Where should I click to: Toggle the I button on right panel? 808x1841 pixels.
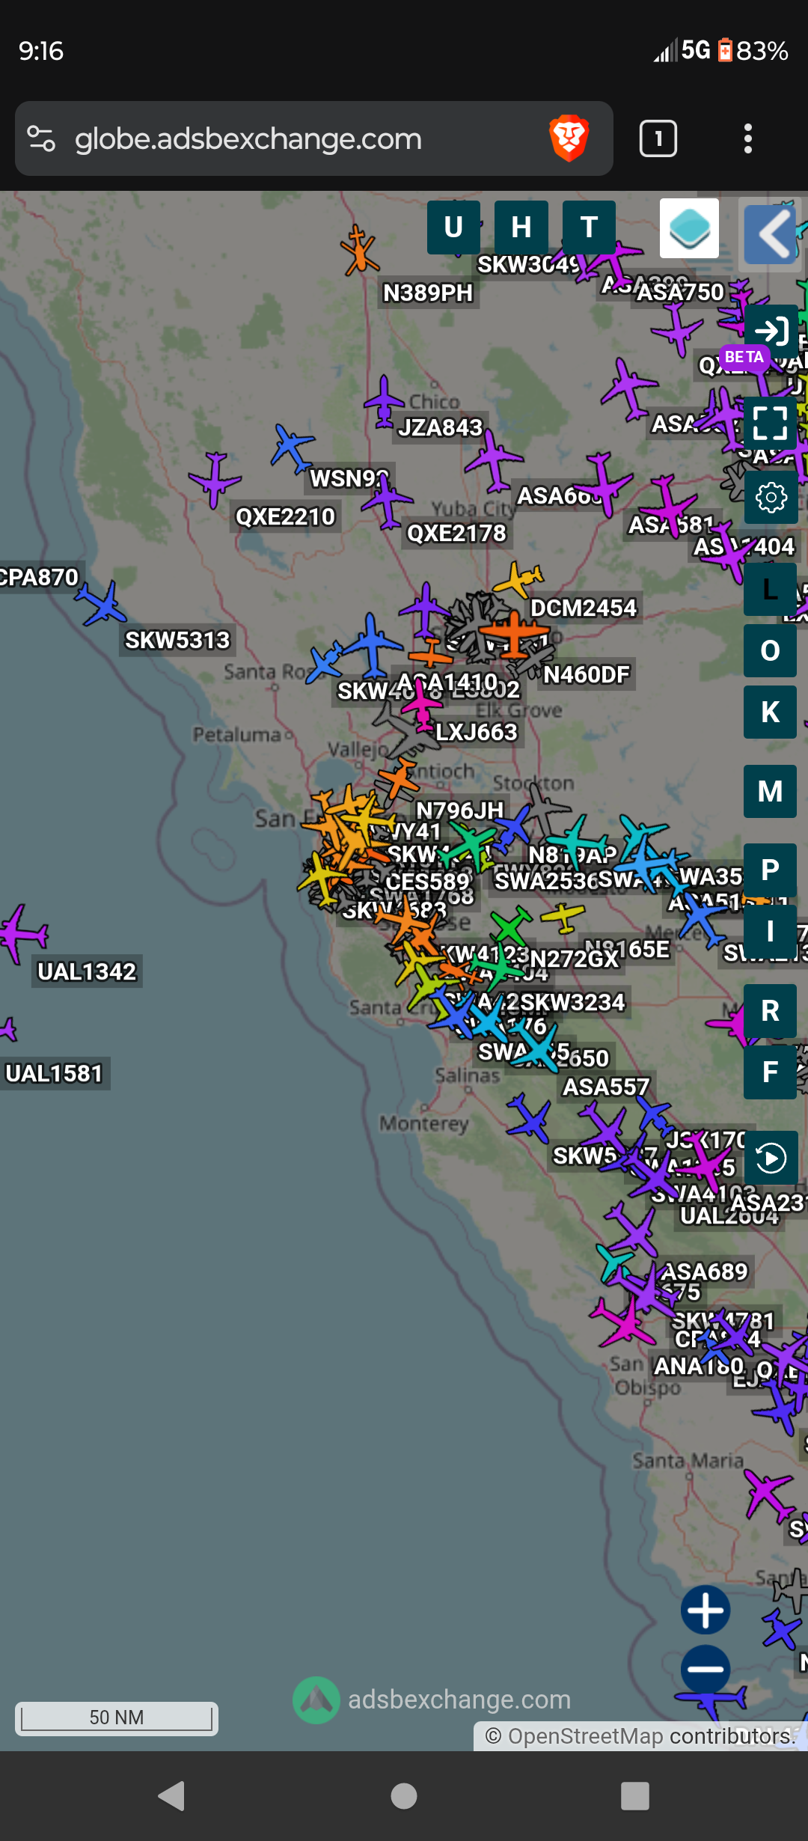771,931
